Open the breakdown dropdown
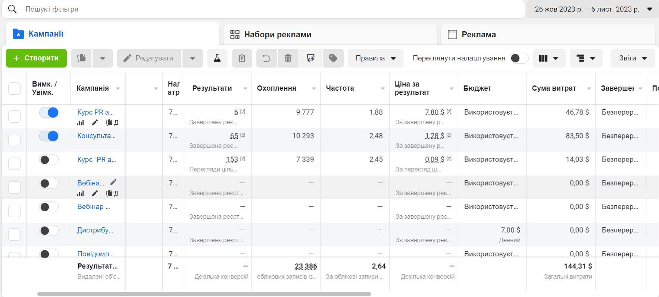Viewport: 659px width, 297px height. tap(586, 58)
